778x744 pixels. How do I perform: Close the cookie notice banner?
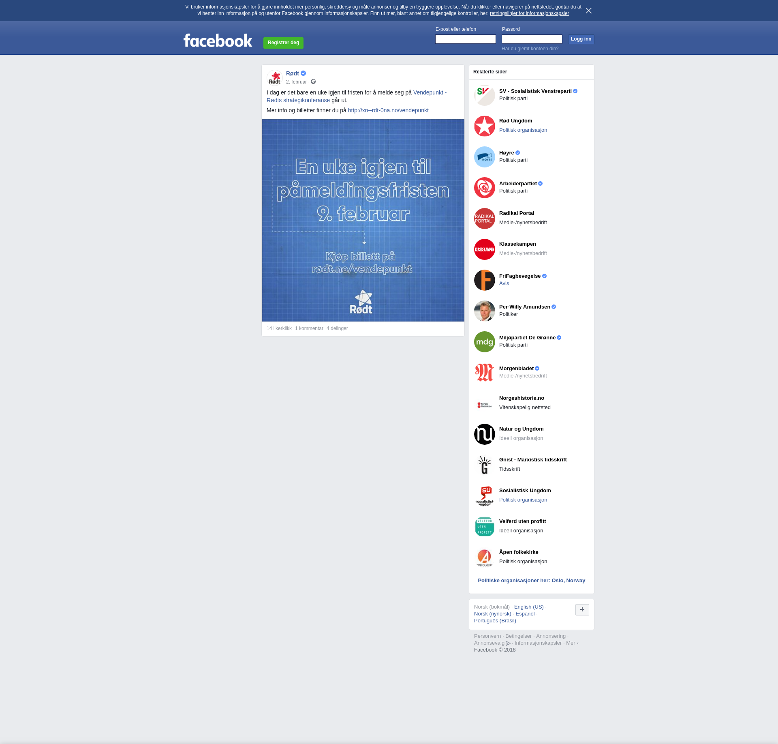pyautogui.click(x=589, y=11)
